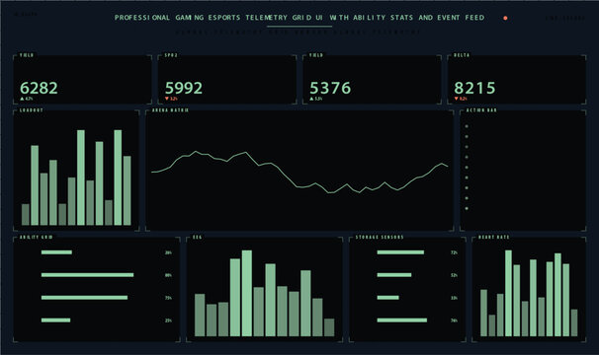Click the DELTA card label
The width and height of the screenshot is (599, 355).
click(462, 55)
